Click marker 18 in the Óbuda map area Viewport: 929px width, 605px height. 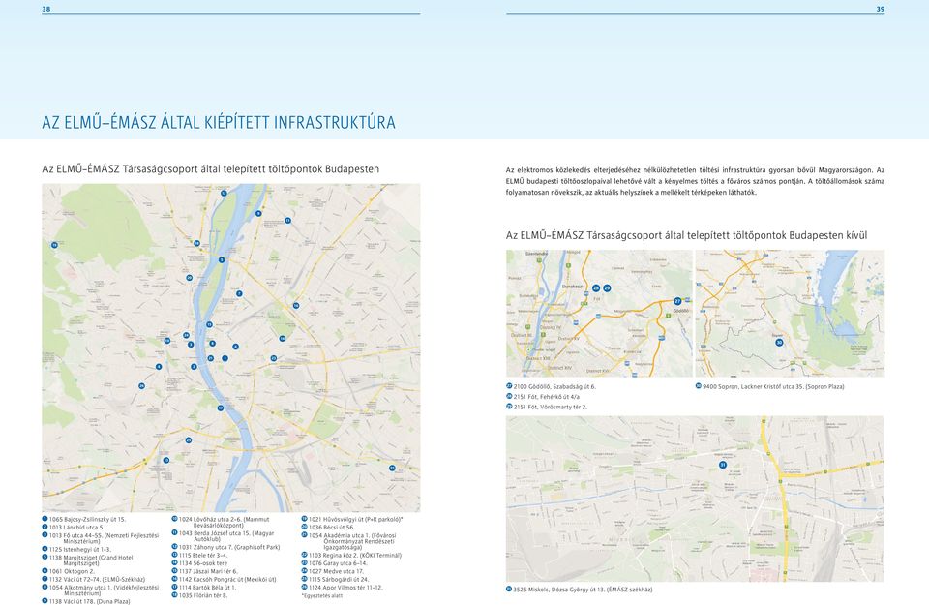coord(196,243)
